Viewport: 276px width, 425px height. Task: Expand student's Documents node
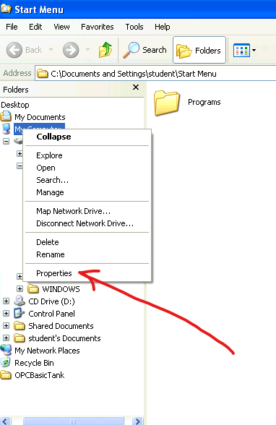[6, 338]
